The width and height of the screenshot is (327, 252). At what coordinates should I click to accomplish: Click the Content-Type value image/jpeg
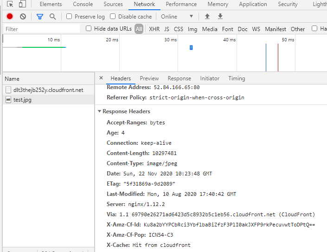point(162,163)
